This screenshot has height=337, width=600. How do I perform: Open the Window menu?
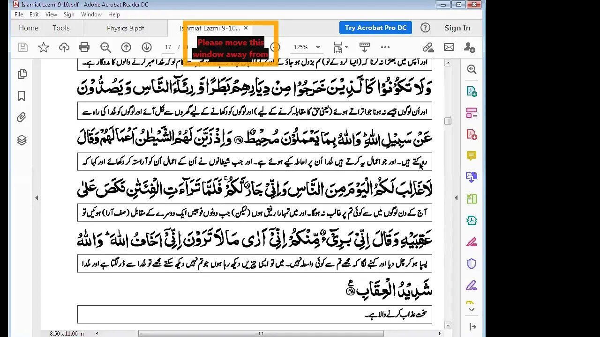pyautogui.click(x=91, y=15)
